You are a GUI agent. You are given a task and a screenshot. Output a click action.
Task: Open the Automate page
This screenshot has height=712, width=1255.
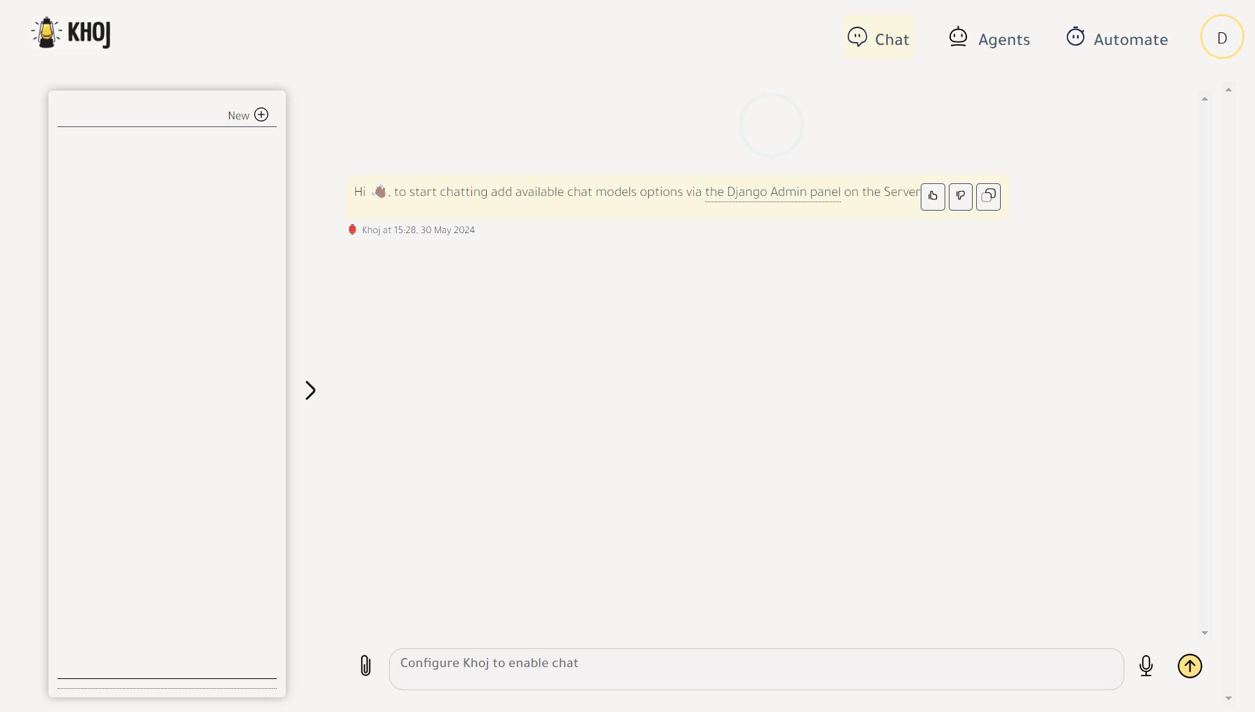coord(1117,37)
